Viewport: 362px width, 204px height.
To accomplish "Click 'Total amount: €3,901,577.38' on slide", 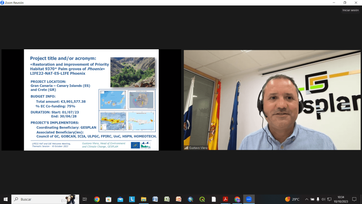I will 61,102.
